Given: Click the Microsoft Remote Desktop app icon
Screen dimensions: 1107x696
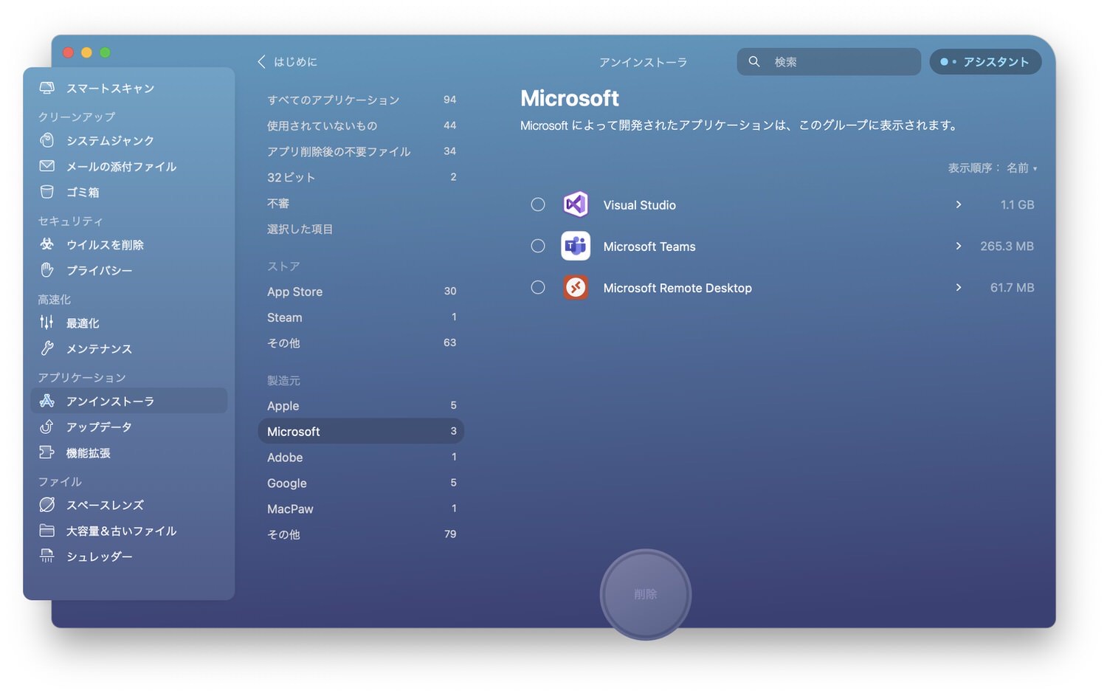Looking at the screenshot, I should [576, 287].
